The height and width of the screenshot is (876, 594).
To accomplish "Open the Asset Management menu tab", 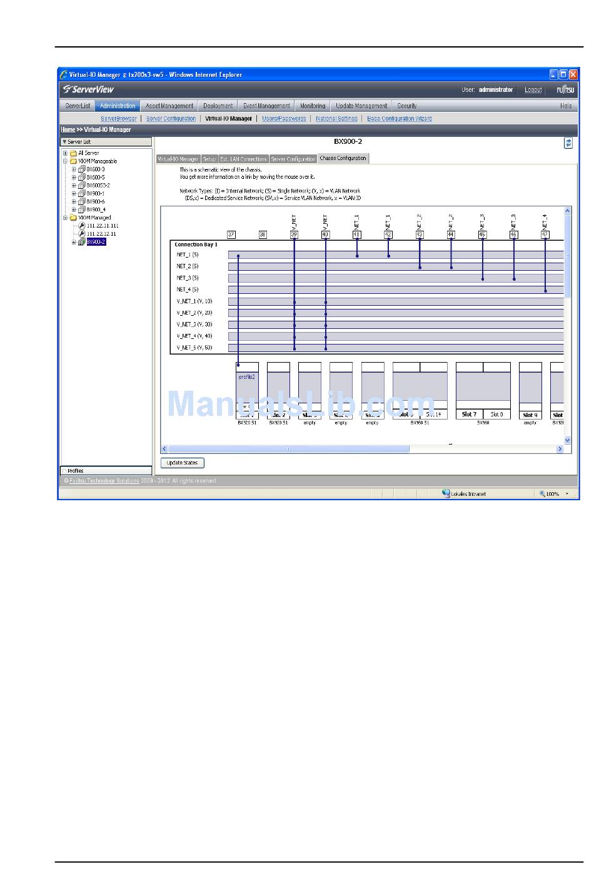I will point(169,106).
